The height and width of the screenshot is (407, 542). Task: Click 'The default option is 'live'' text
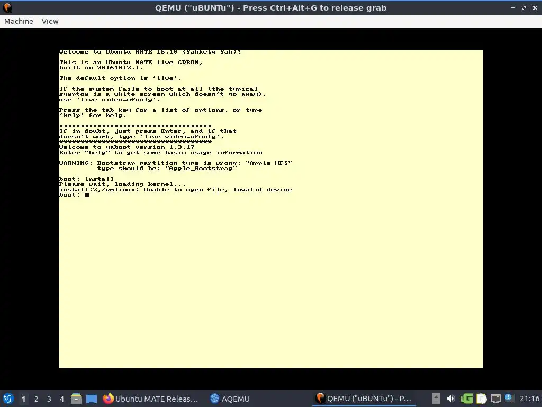click(x=120, y=78)
